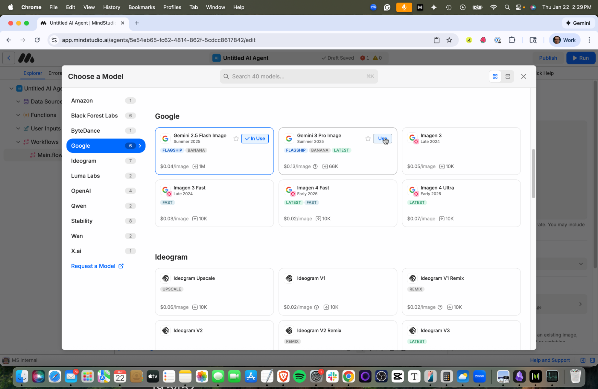Collapse the Workflows tree section
Screen dimensions: 598x389
point(18,142)
